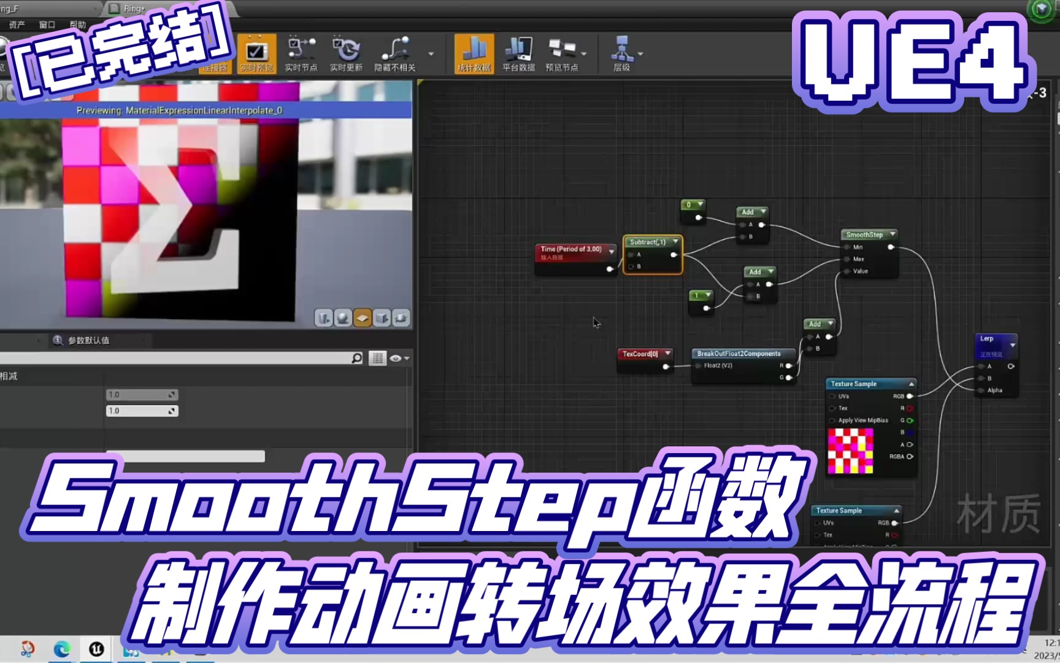Toggle the 统计数据 stats button
This screenshot has height=663, width=1060.
click(474, 54)
